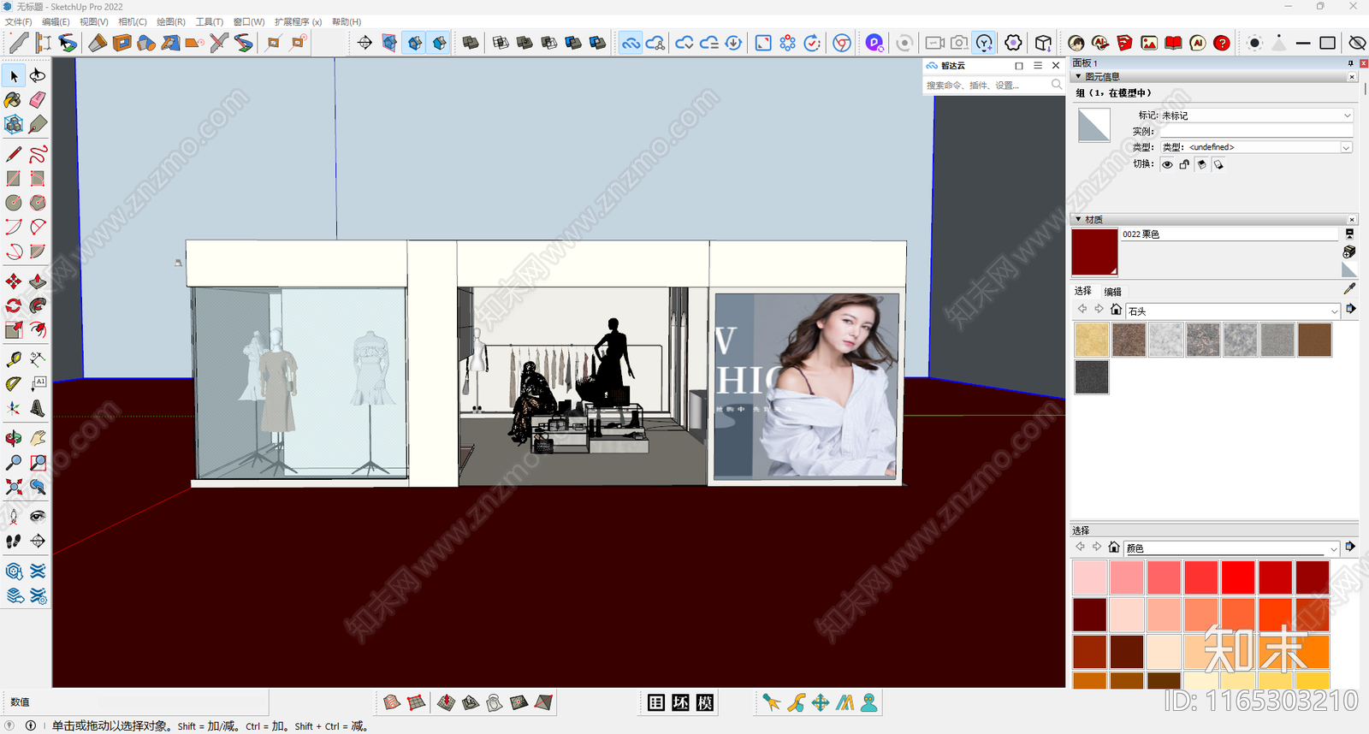Image resolution: width=1369 pixels, height=734 pixels.
Task: Pick the Paint Bucket tool
Action: tap(14, 100)
